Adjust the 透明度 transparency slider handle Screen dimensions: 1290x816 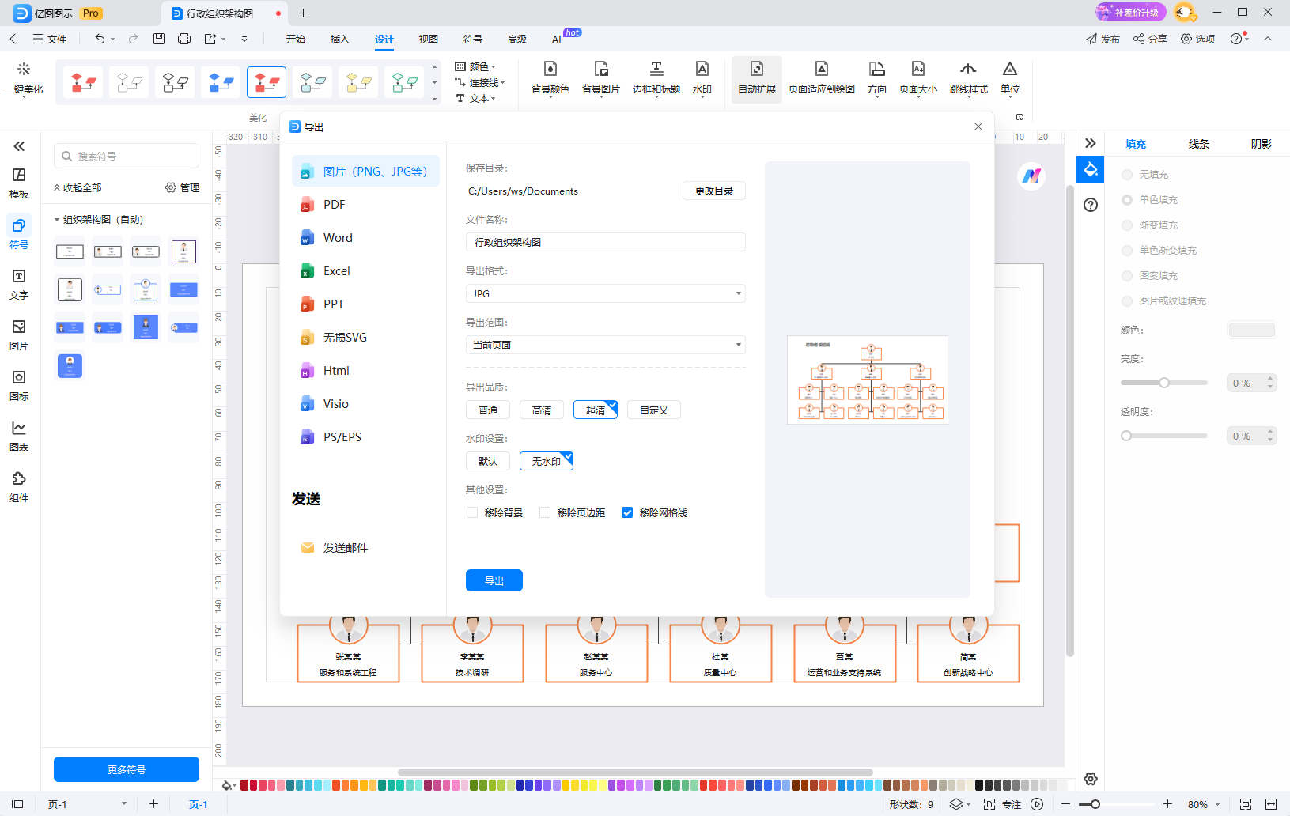click(1126, 436)
